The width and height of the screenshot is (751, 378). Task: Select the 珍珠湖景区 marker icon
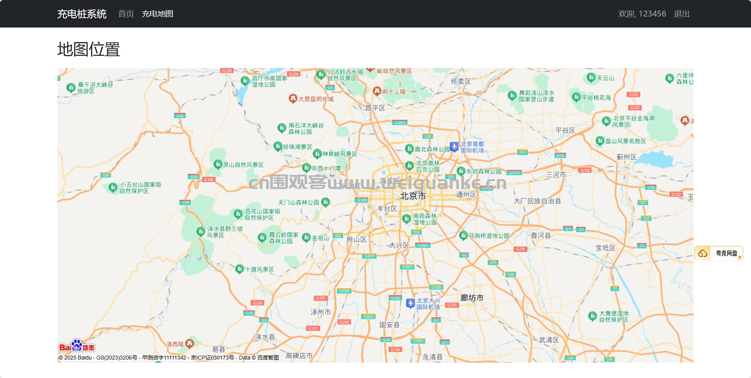pyautogui.click(x=278, y=147)
